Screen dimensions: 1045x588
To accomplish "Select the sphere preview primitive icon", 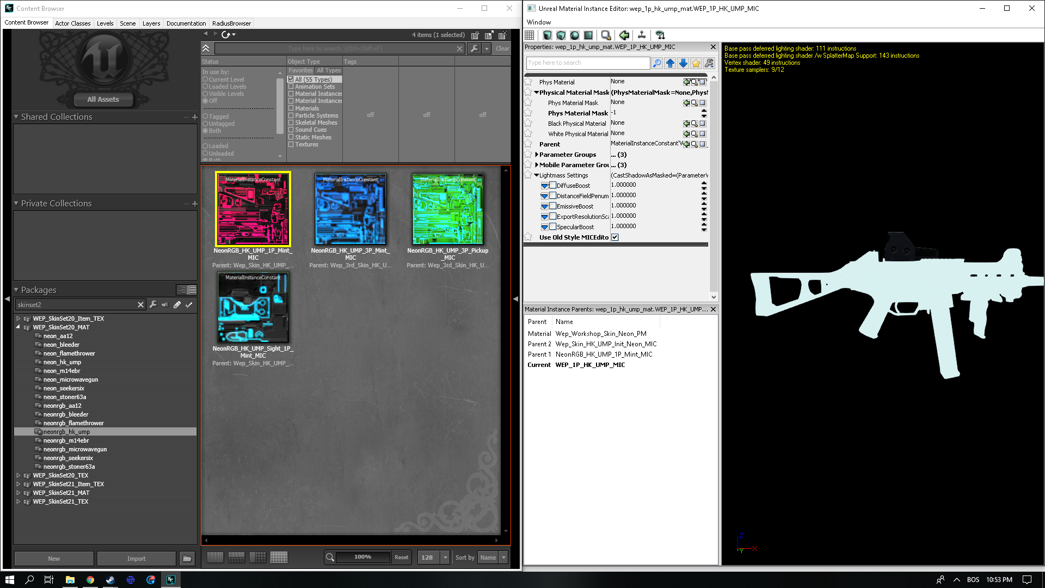I will click(x=575, y=35).
